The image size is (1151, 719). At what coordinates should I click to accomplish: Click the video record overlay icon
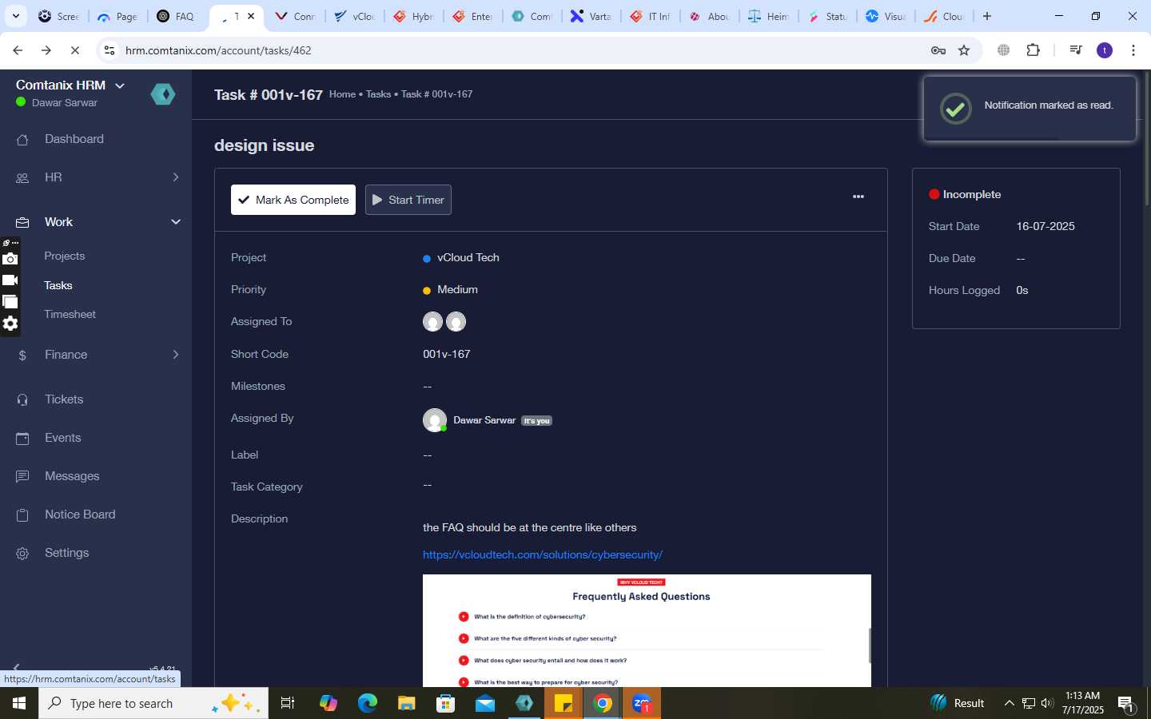pyautogui.click(x=10, y=280)
